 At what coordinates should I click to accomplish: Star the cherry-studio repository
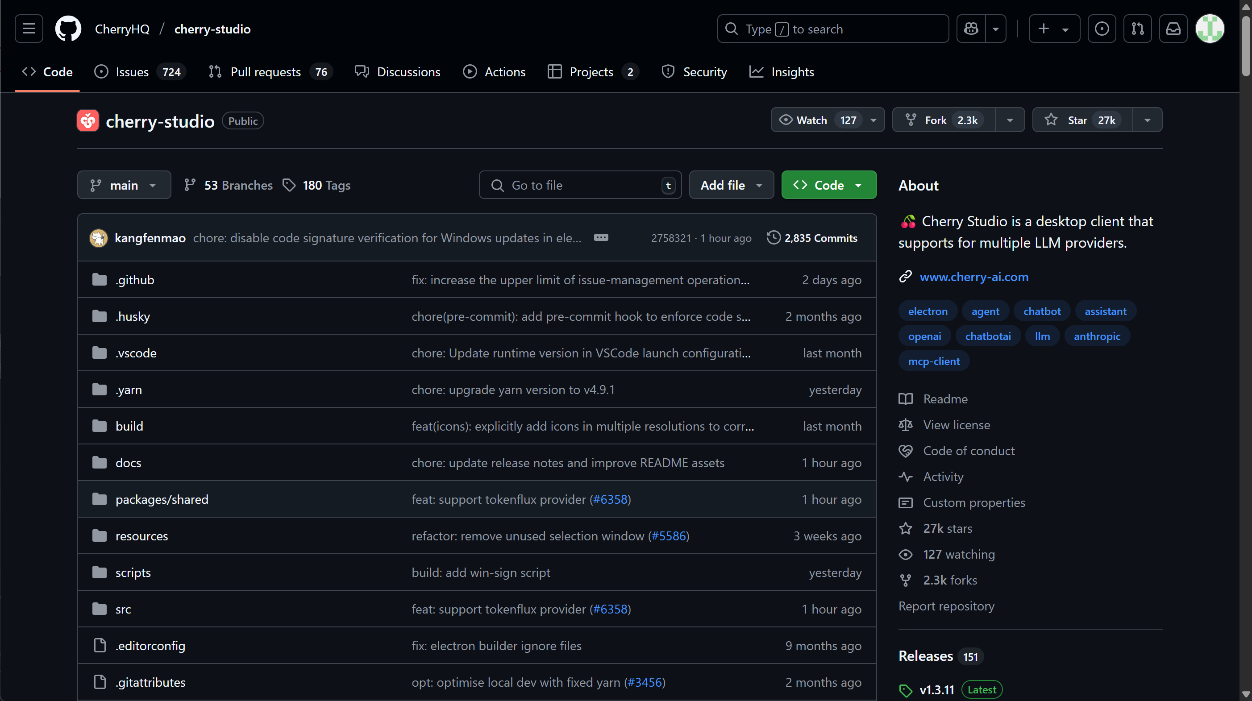1083,120
